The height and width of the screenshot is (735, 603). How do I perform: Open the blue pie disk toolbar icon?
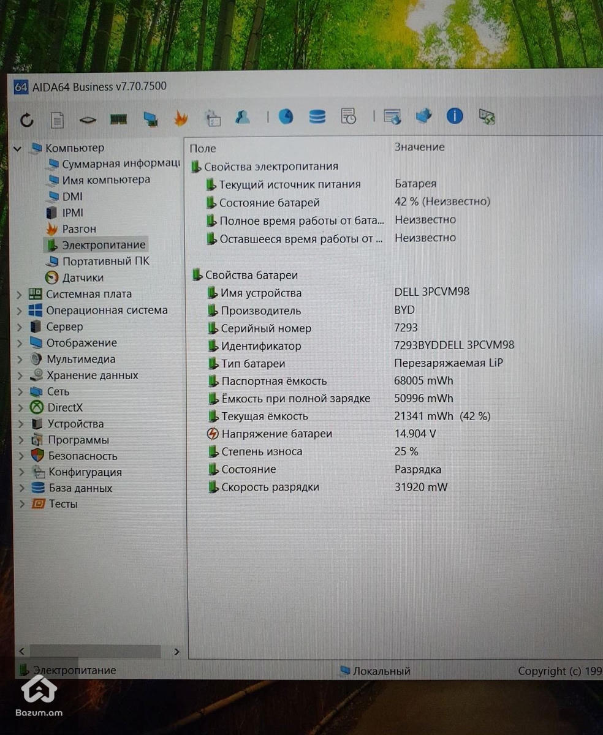[x=286, y=116]
